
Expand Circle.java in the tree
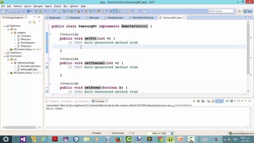(x=15, y=36)
